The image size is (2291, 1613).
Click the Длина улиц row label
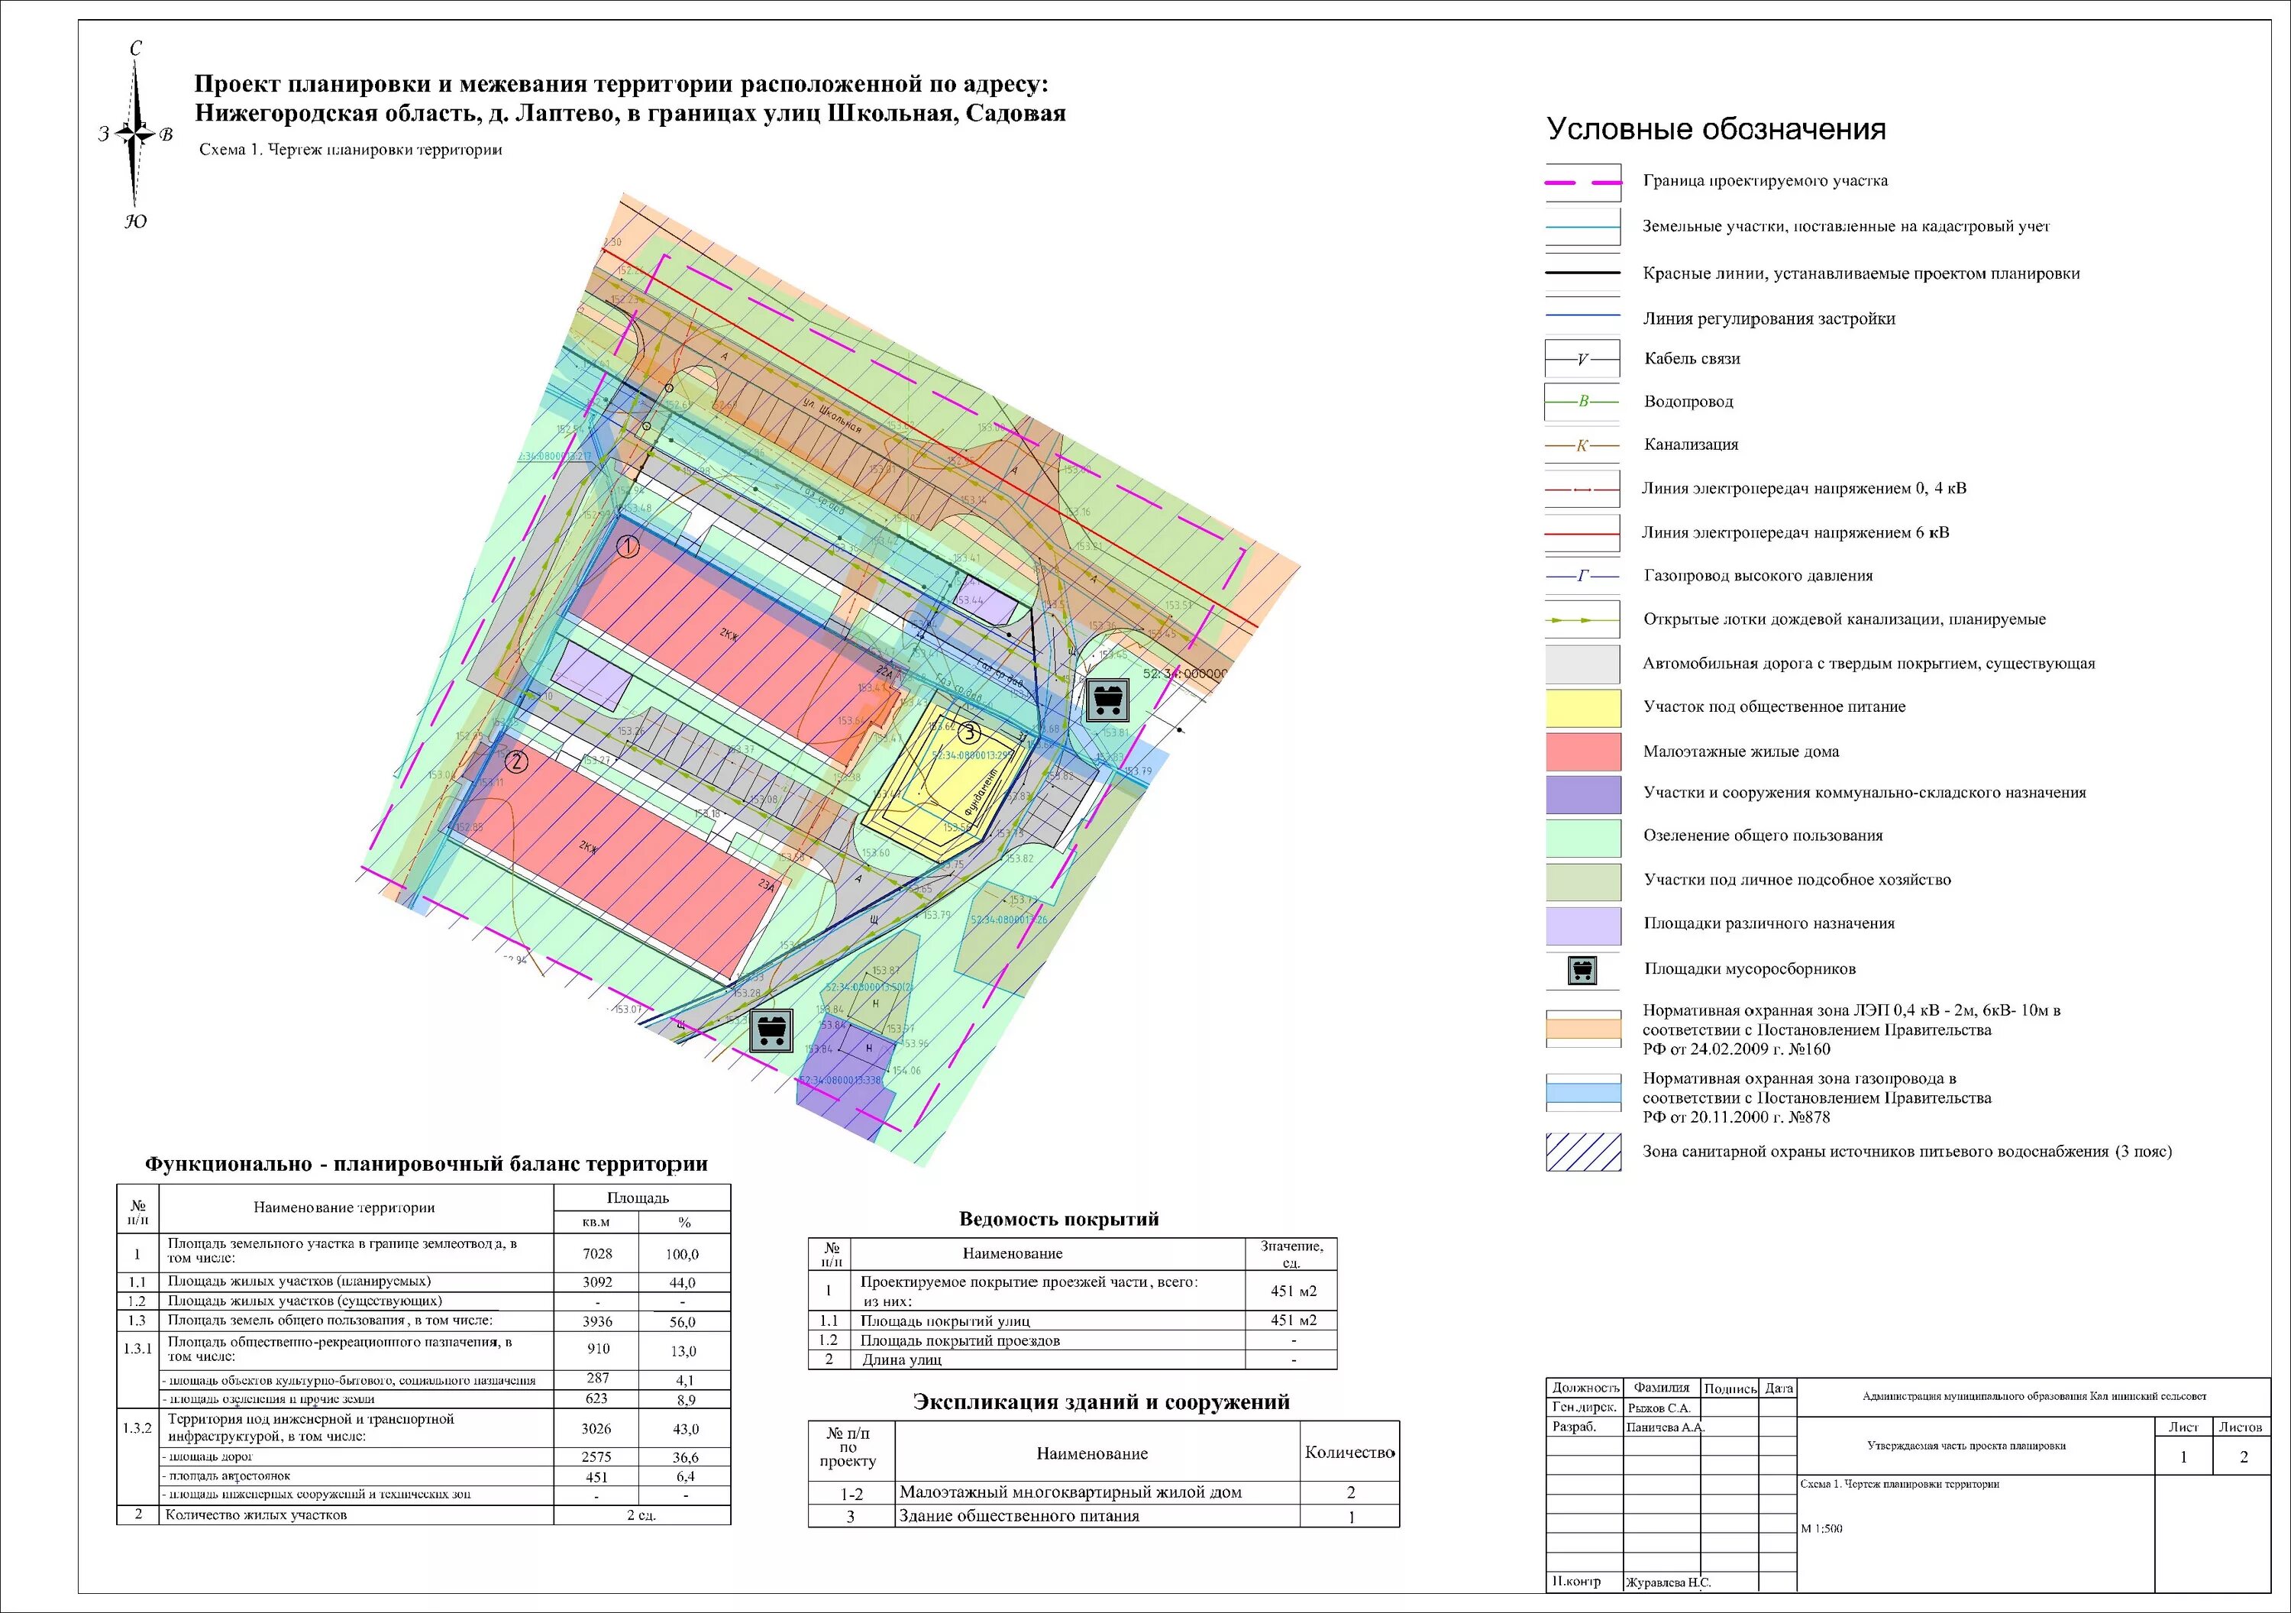click(901, 1359)
